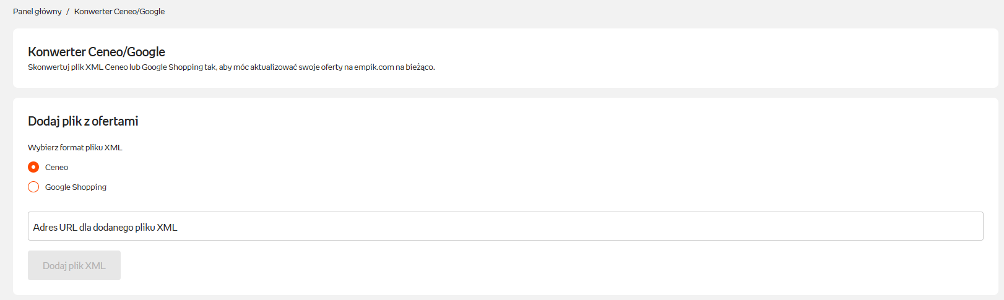Click the "Wybierz format pliku XML" label

pyautogui.click(x=75, y=148)
